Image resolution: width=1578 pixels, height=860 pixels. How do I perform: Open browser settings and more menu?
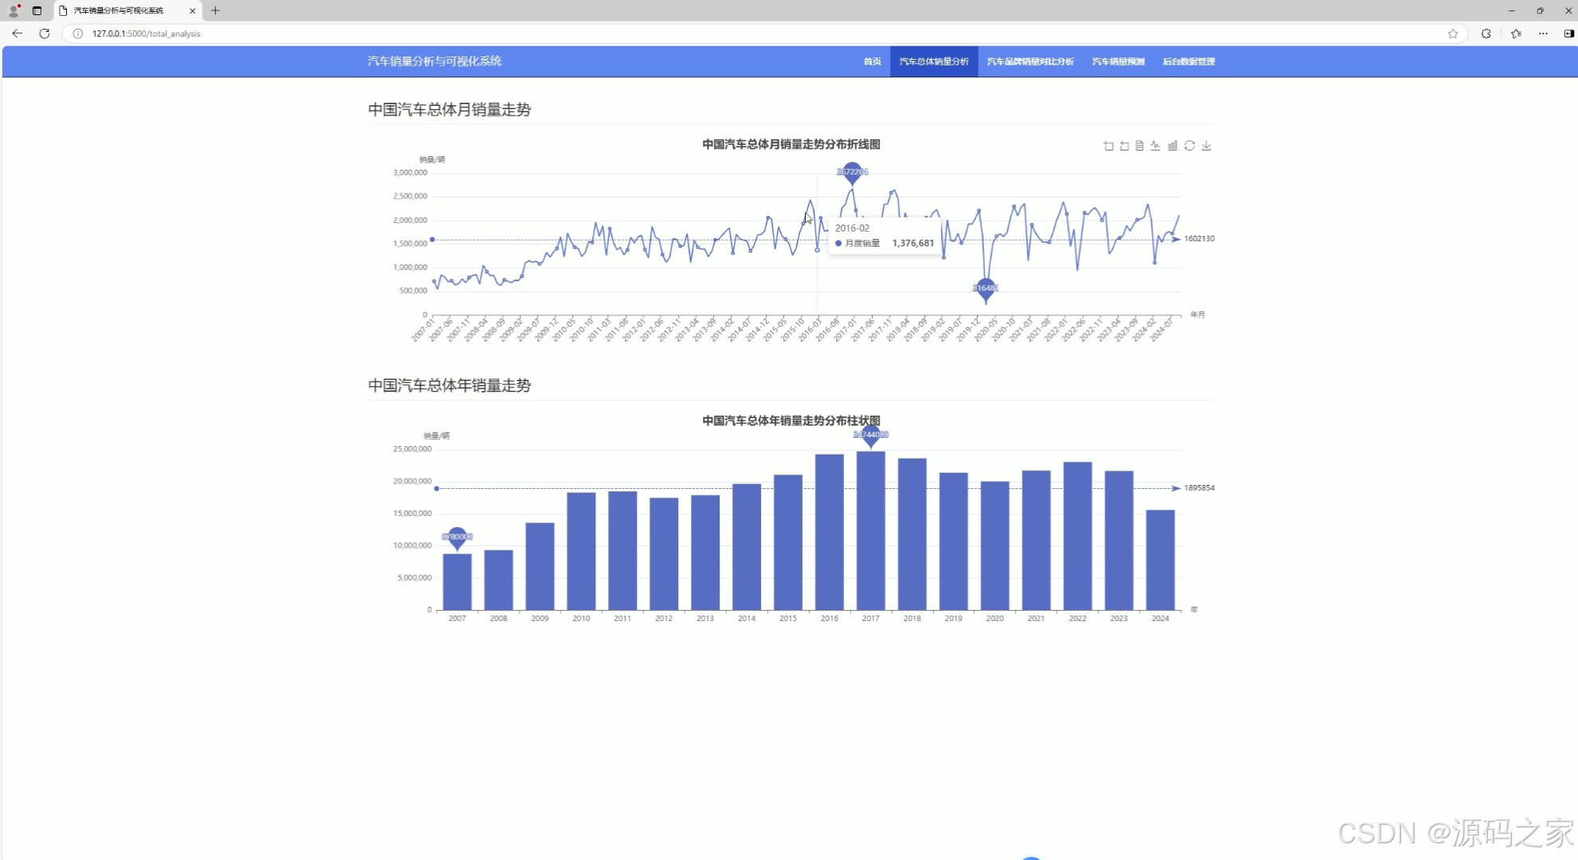coord(1543,33)
